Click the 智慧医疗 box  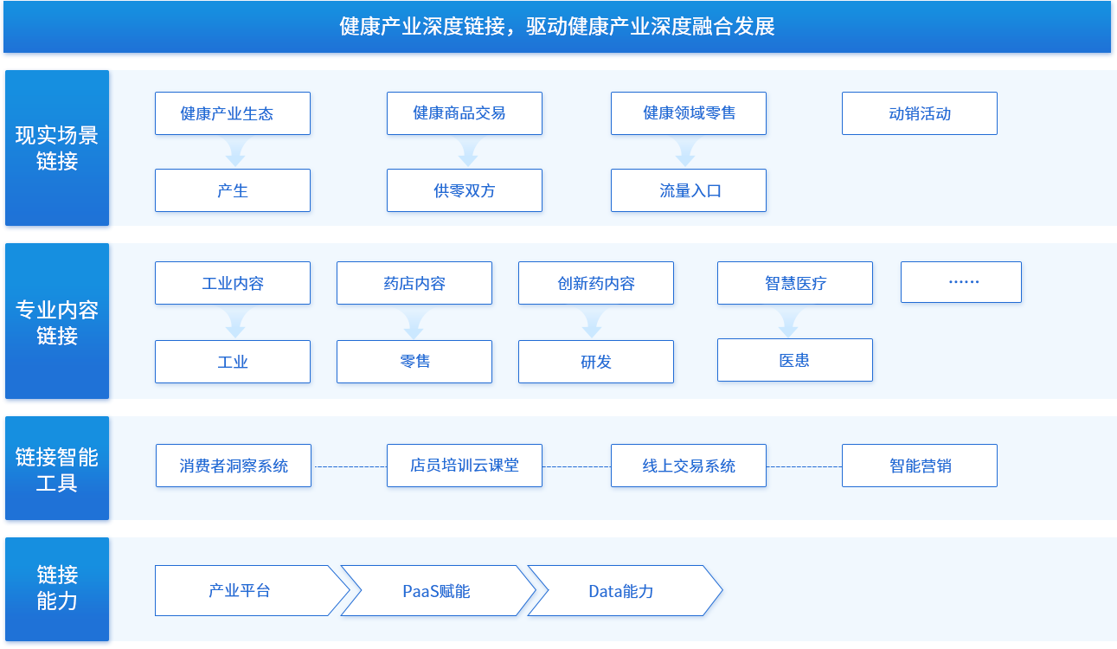[x=795, y=283]
